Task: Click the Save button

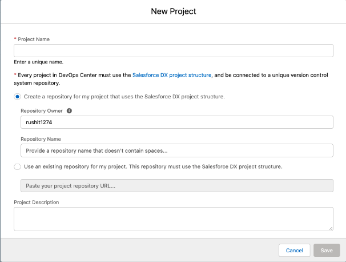Action: click(x=327, y=251)
